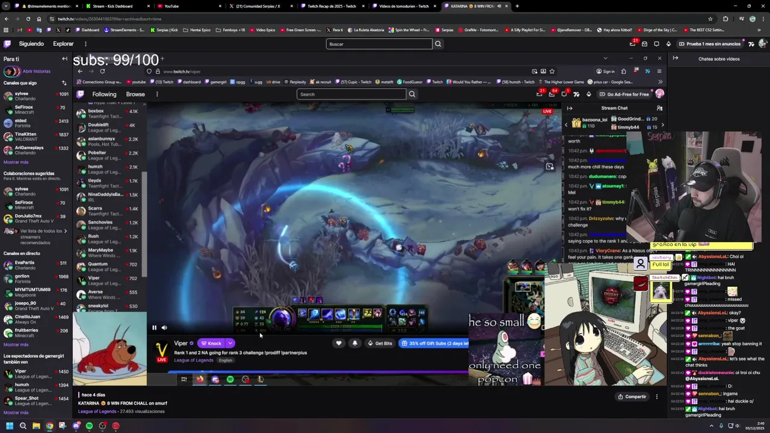Open File Explorer from the taskbar

tap(36, 426)
